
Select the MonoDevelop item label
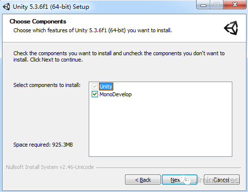click(x=116, y=94)
